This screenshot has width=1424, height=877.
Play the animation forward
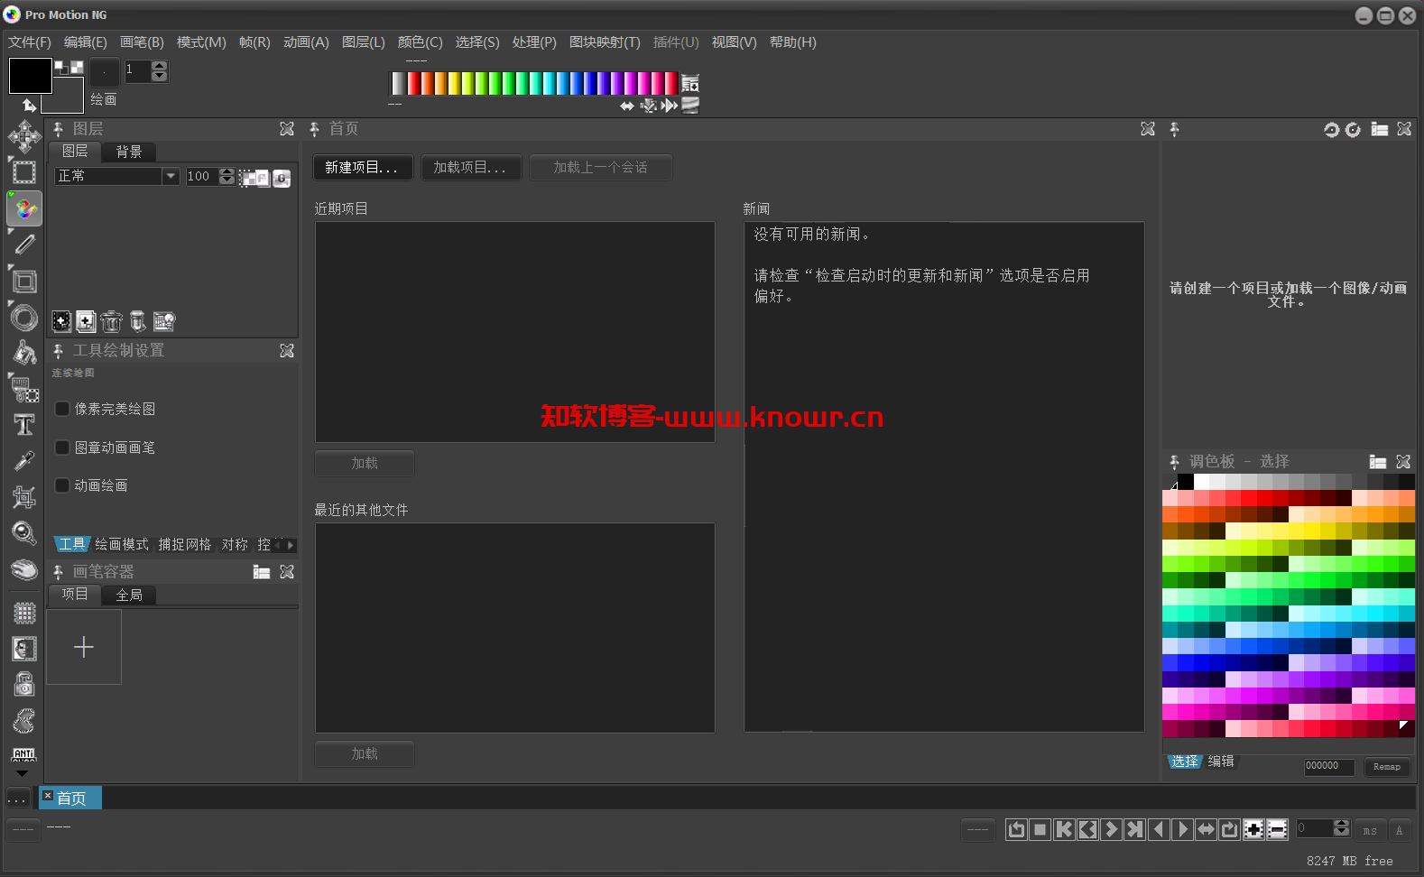click(1183, 829)
